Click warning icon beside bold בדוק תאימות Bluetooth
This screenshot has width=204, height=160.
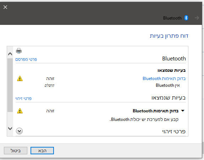point(20,111)
